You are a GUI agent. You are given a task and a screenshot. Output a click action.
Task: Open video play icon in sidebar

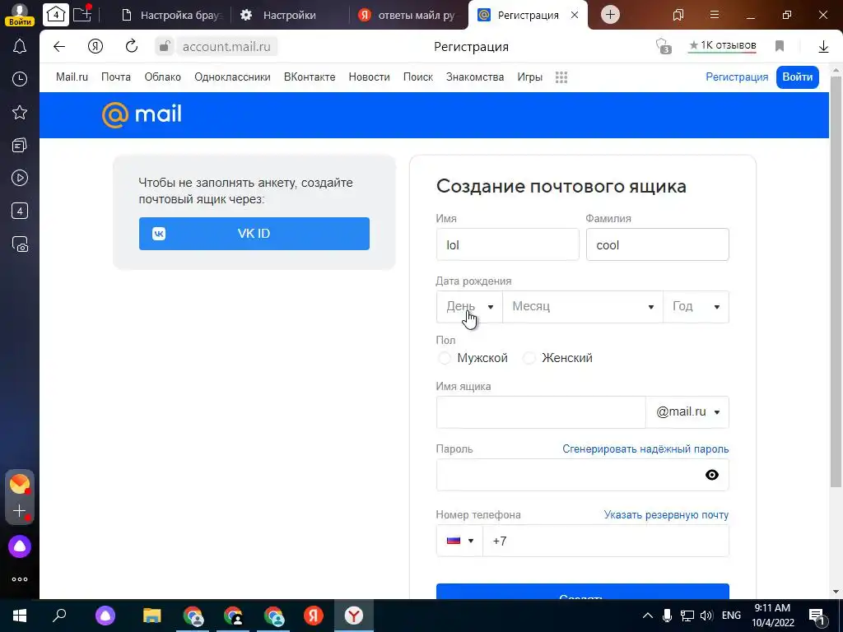(20, 178)
